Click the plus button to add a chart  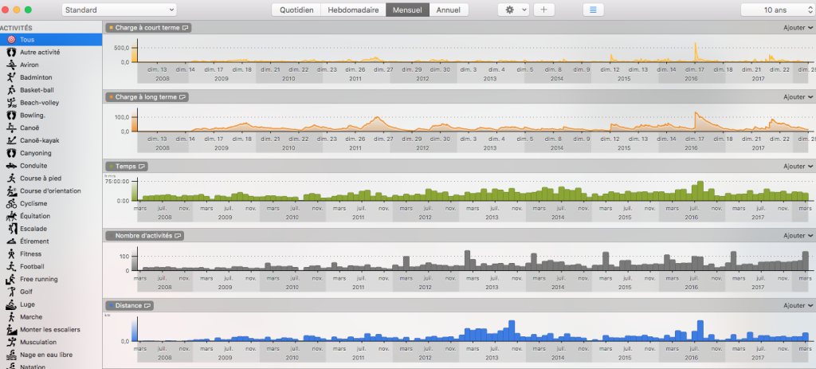(x=544, y=10)
